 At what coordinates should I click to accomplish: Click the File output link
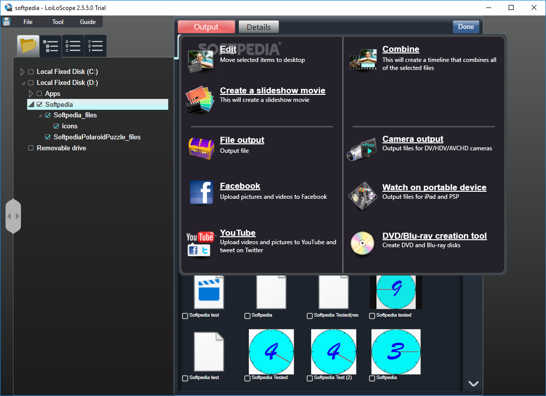(242, 140)
